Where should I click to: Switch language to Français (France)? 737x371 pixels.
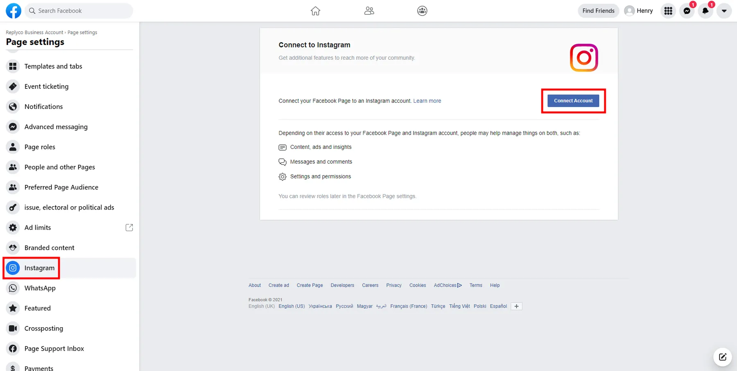[409, 306]
